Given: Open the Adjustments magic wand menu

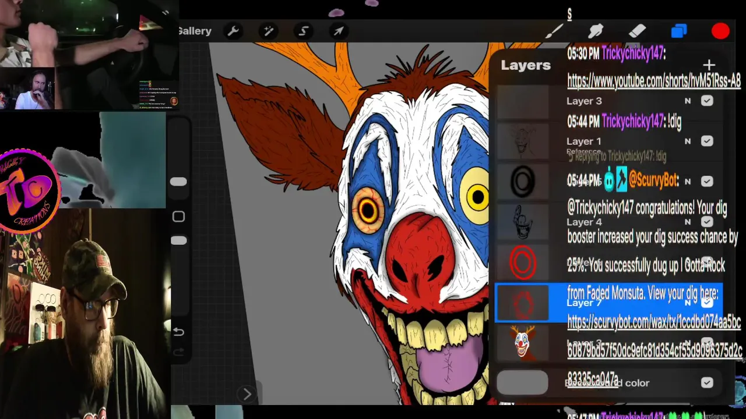Looking at the screenshot, I should click(x=269, y=31).
